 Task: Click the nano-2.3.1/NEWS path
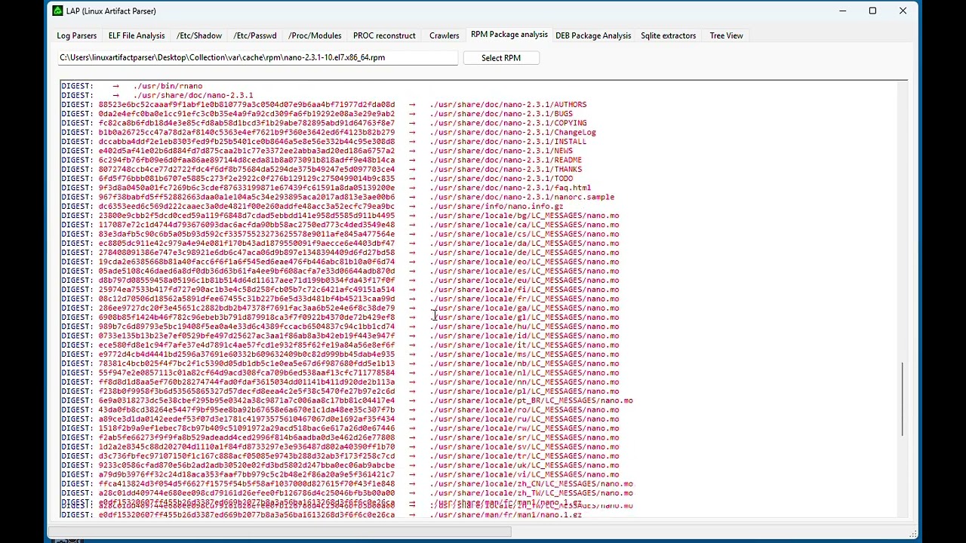501,151
